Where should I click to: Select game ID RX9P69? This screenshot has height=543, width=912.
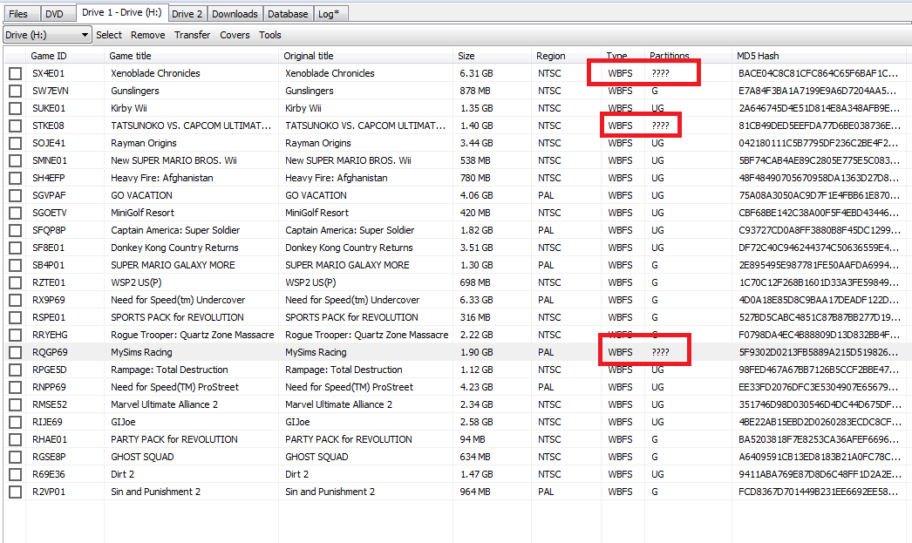[x=48, y=300]
